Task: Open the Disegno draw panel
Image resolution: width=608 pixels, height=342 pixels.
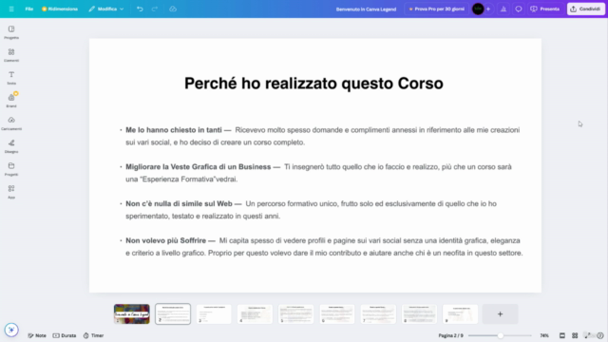Action: 11,146
